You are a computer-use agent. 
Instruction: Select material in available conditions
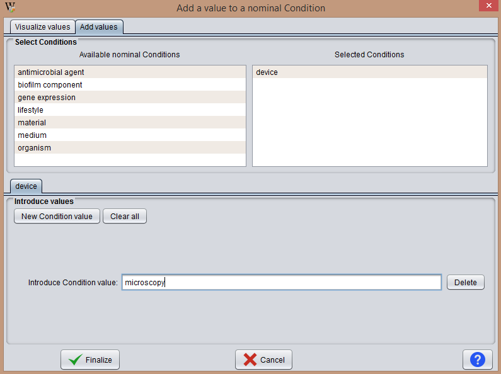[130, 123]
